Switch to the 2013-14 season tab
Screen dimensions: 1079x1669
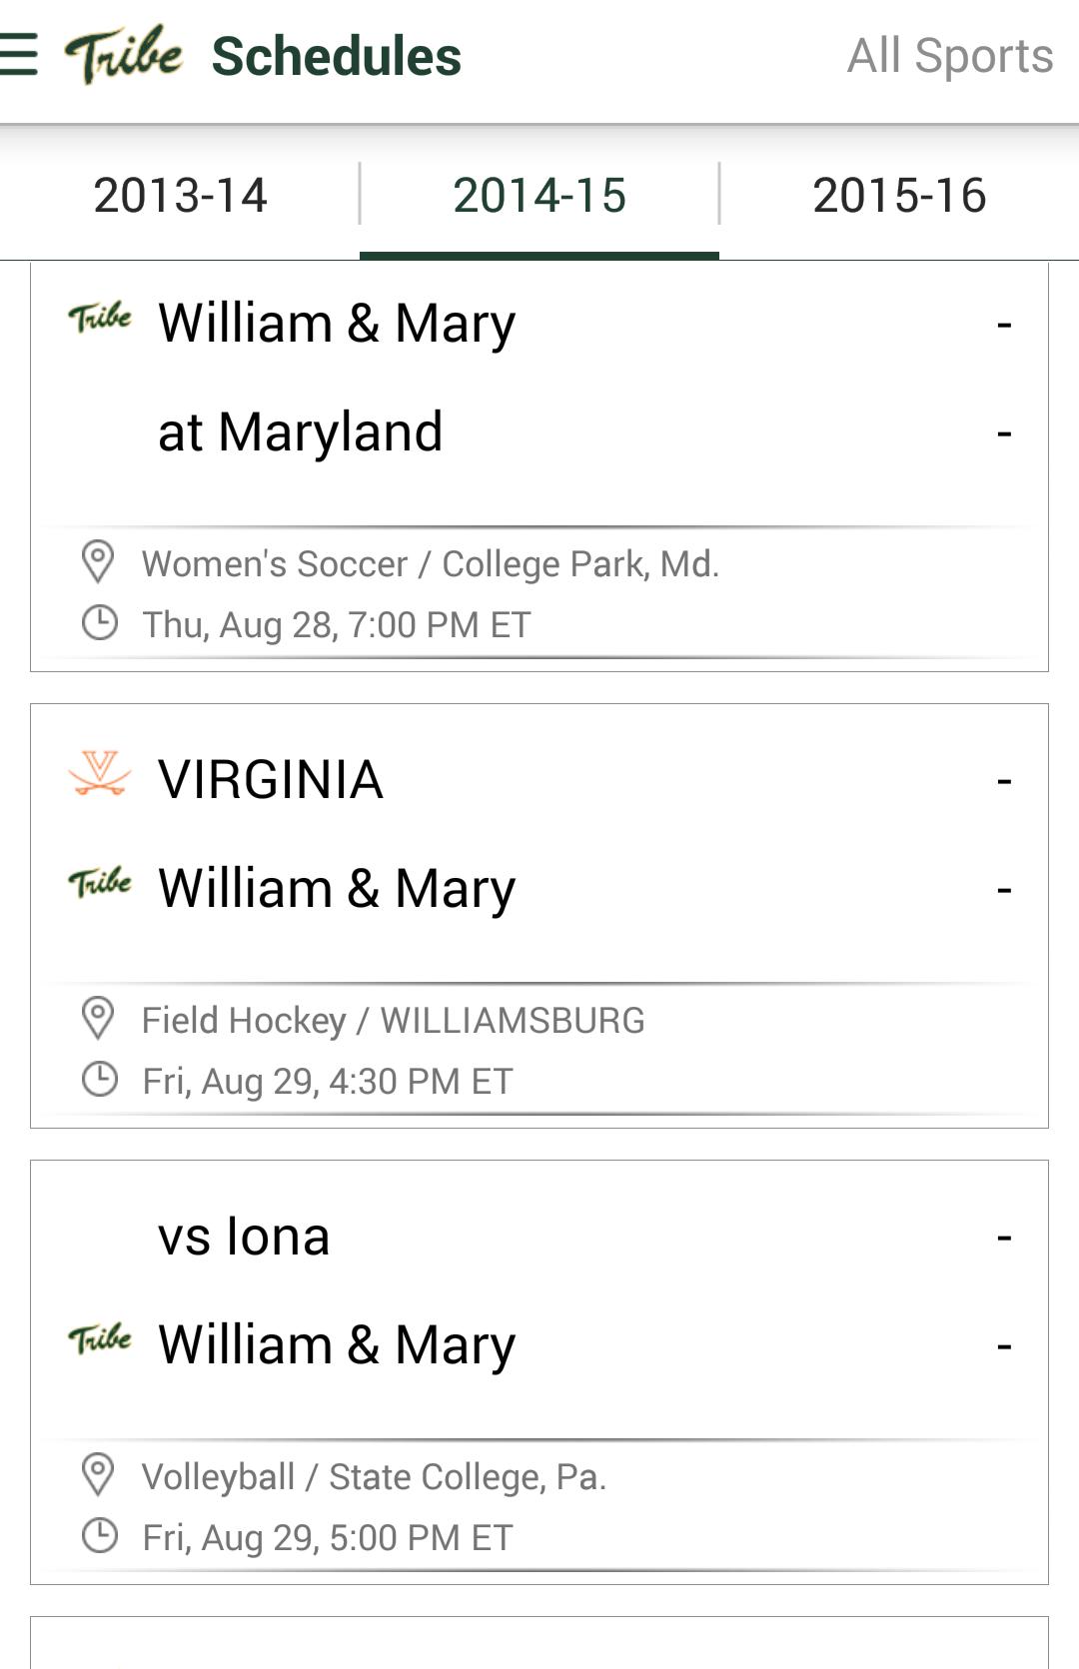[180, 195]
